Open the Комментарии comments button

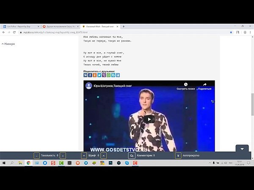pos(132,155)
